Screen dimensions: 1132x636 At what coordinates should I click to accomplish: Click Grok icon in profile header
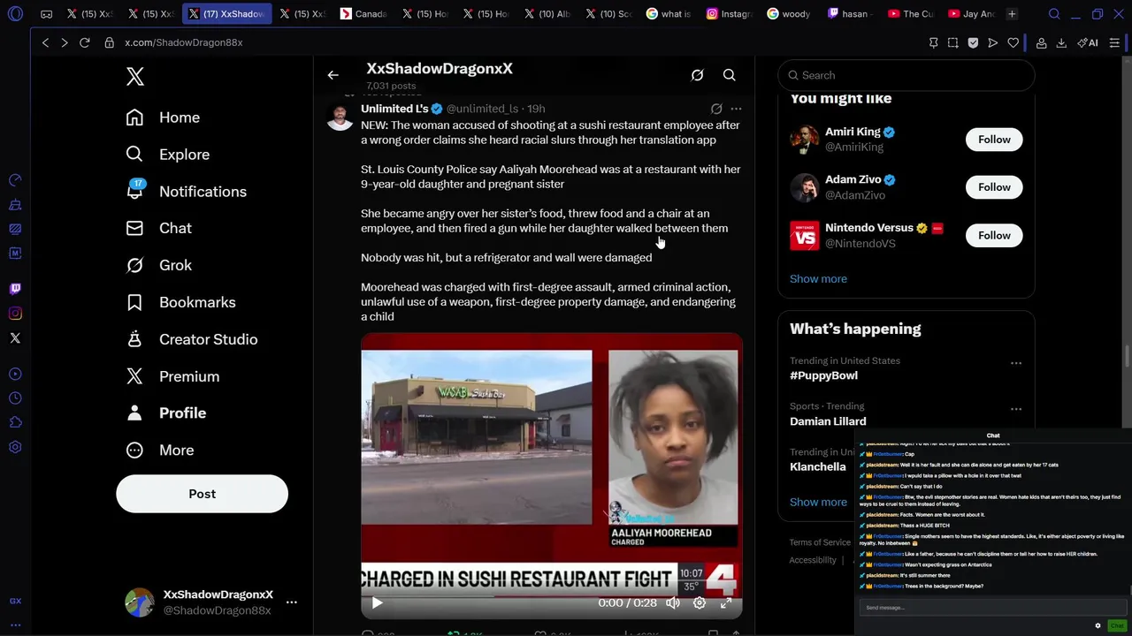tap(697, 75)
